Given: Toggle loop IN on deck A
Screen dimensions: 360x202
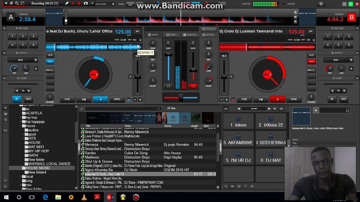Looking at the screenshot, I should [x=17, y=99].
